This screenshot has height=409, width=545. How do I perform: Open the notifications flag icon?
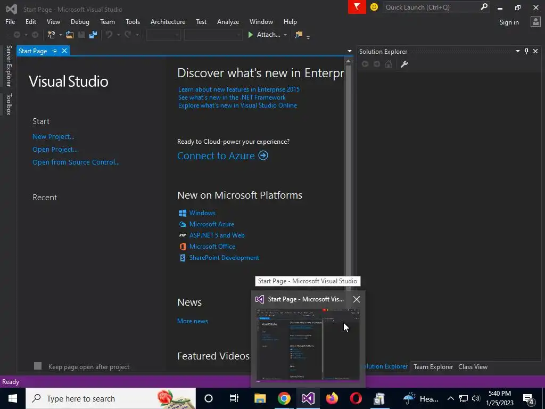pos(357,7)
